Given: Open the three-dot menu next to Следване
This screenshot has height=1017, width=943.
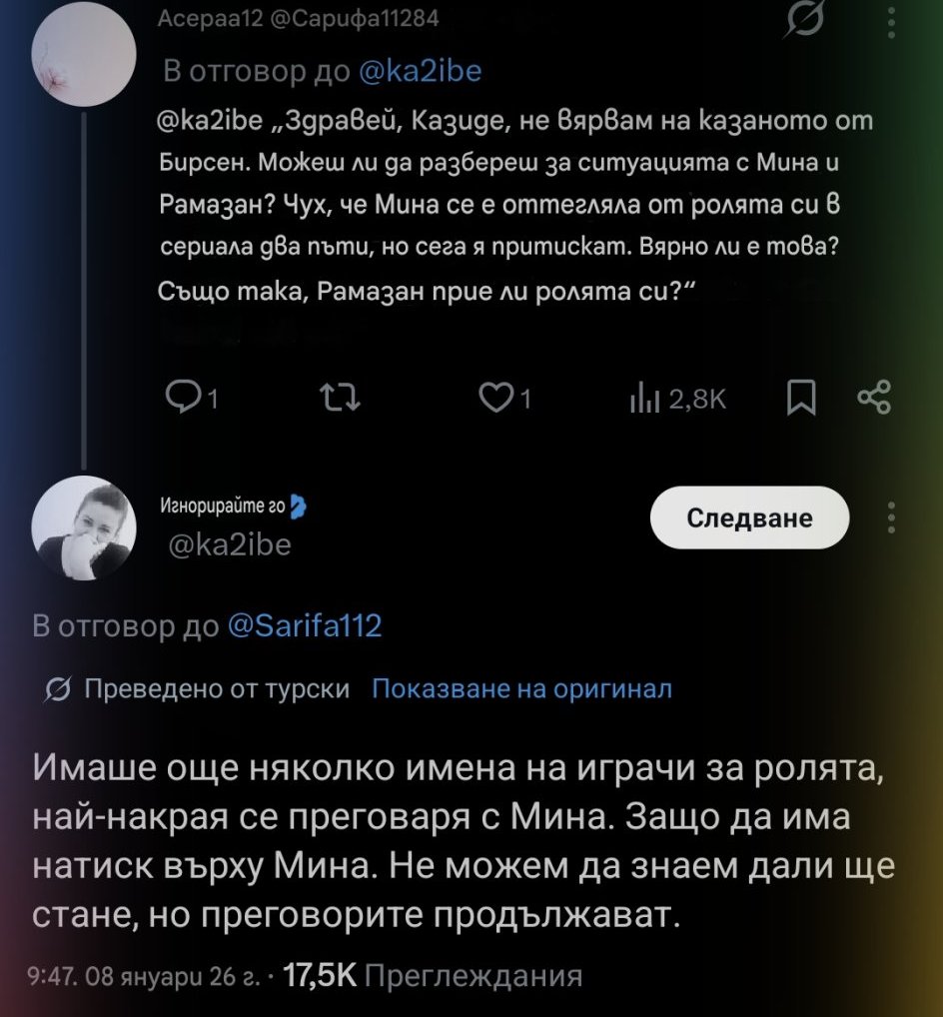Looking at the screenshot, I should [891, 517].
